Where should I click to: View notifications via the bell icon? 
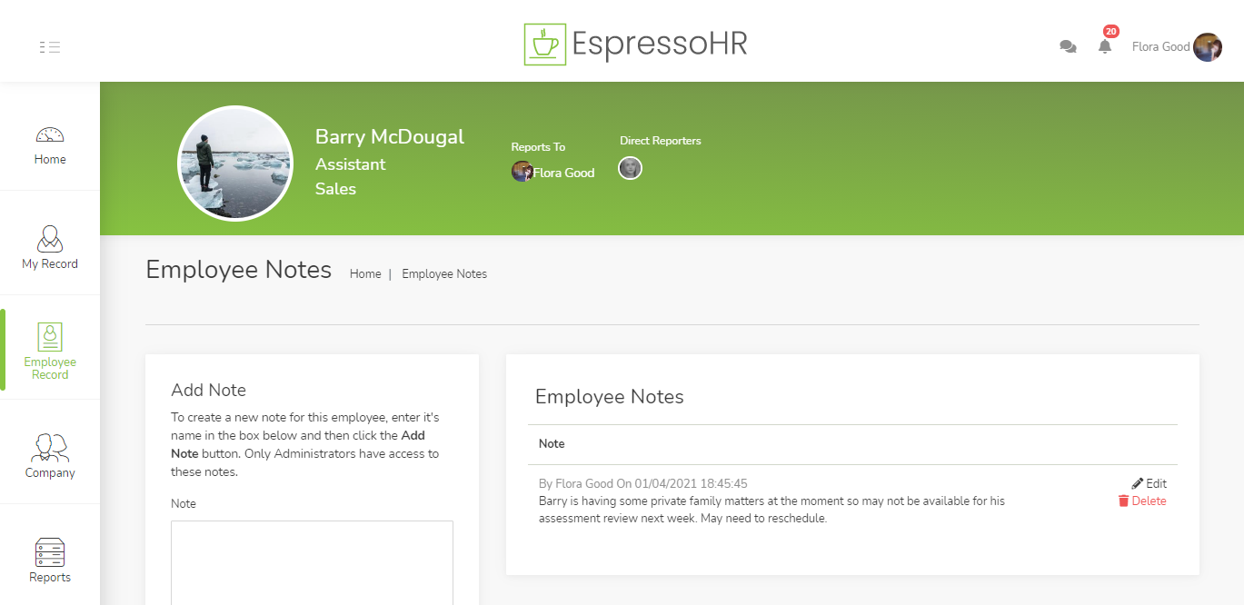coord(1105,45)
